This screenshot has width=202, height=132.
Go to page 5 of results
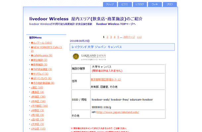pyautogui.click(x=118, y=37)
